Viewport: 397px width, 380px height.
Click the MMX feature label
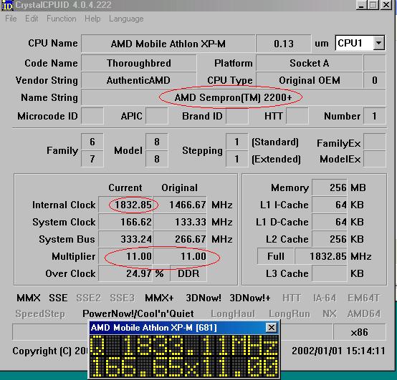[x=29, y=298]
